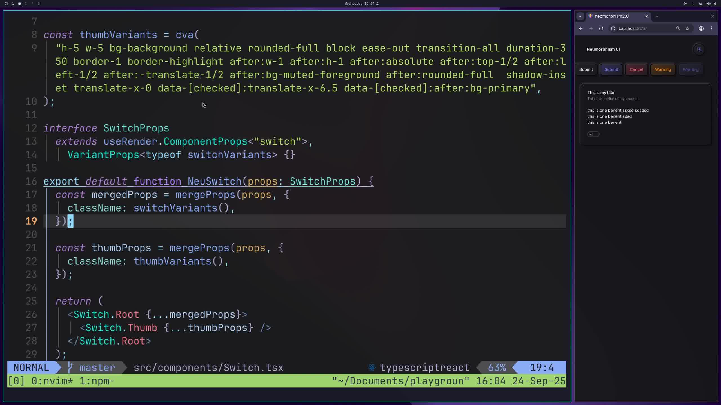Bookmark this page with the star
The image size is (721, 405).
[687, 28]
